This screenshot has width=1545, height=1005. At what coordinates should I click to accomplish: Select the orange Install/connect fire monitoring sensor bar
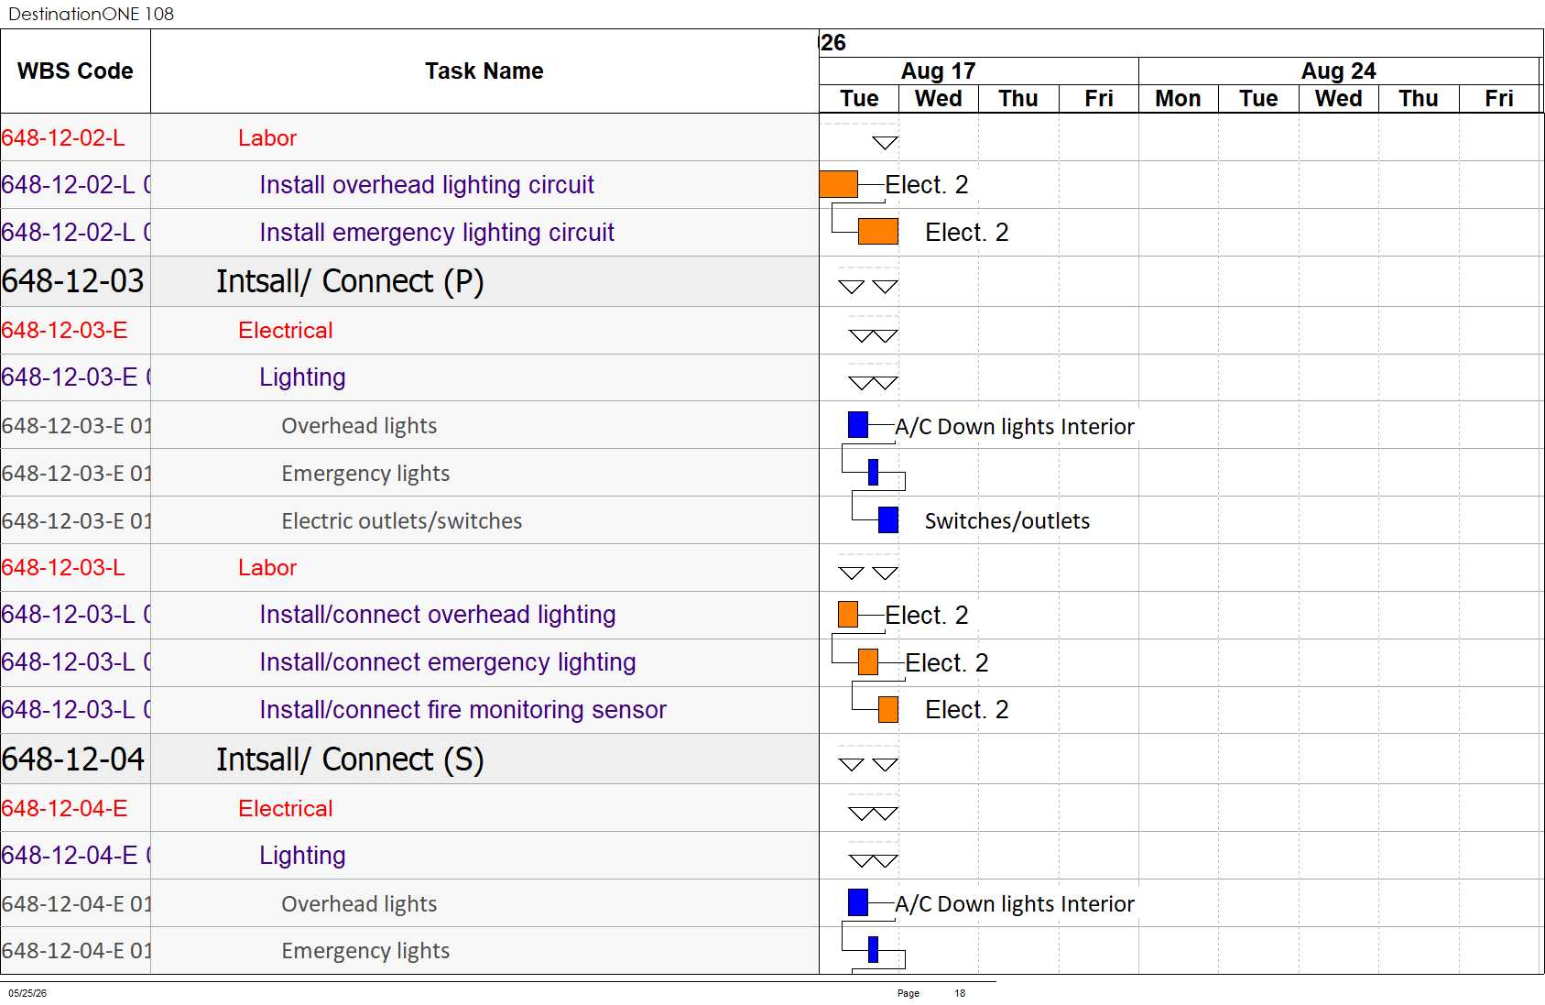(888, 709)
